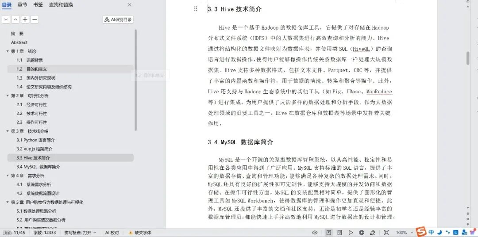Switch to web layout globe icon
The image size is (478, 237).
tap(362, 233)
